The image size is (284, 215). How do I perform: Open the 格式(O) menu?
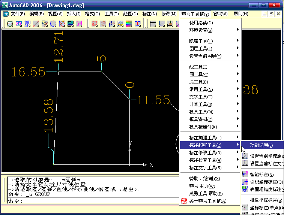tap(92, 14)
